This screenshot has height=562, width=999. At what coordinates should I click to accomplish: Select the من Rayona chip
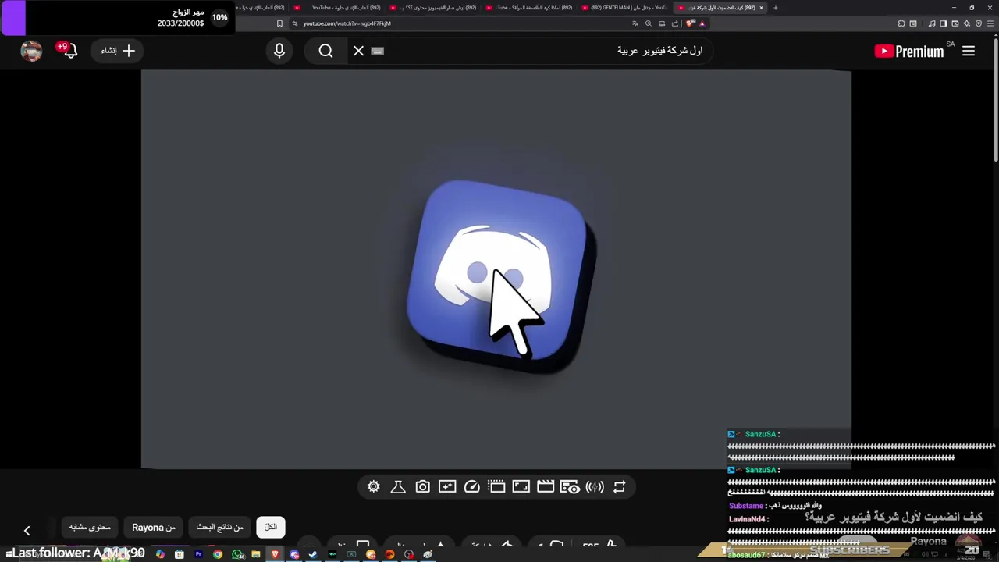(x=154, y=527)
